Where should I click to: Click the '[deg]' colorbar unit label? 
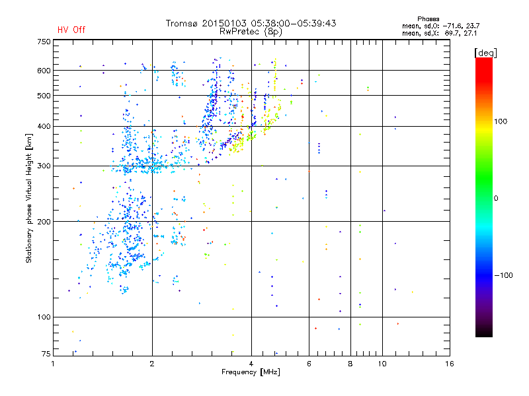(485, 53)
